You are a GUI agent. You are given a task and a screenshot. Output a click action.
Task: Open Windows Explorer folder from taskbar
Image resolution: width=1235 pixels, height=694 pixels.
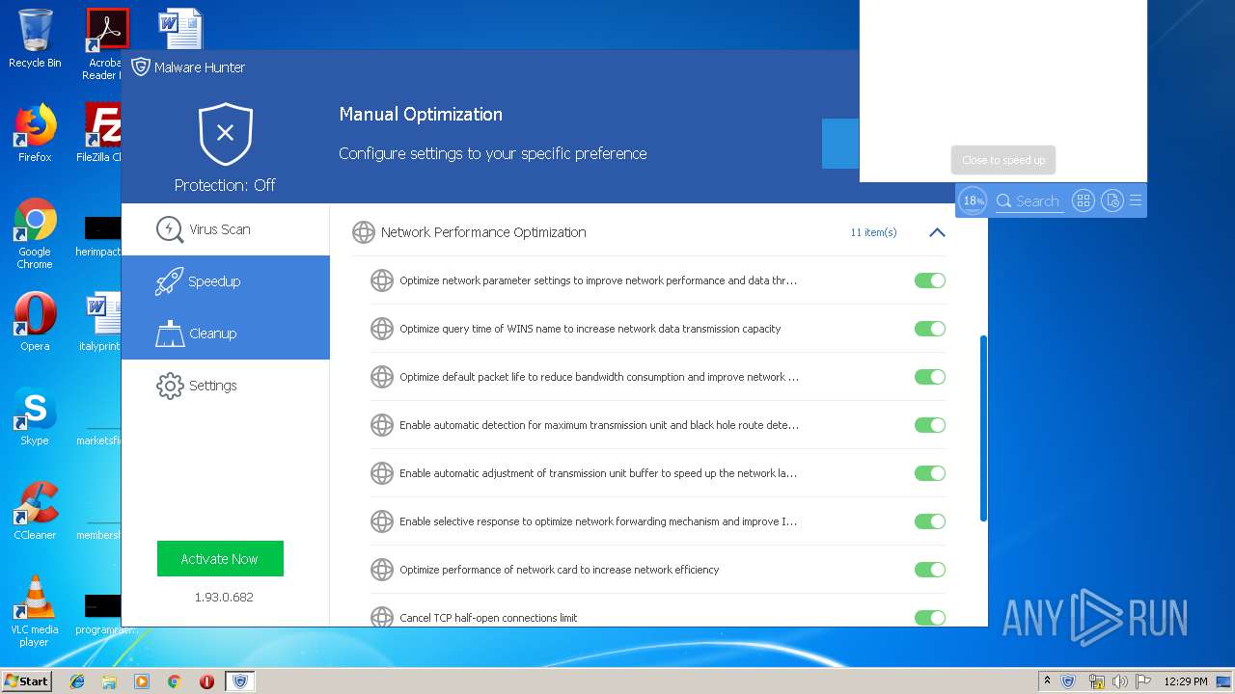pyautogui.click(x=109, y=681)
